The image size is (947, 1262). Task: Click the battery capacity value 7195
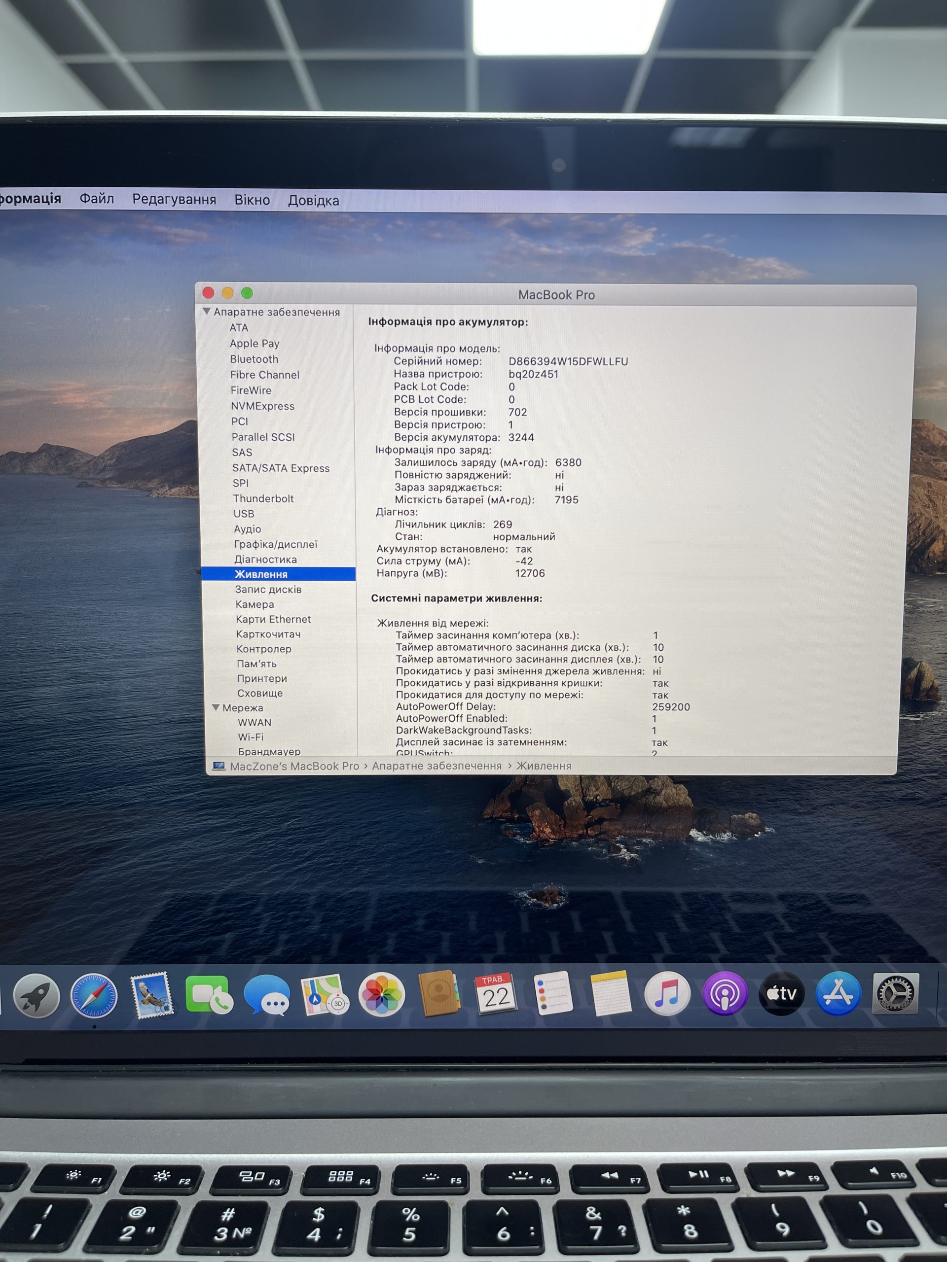coord(566,499)
